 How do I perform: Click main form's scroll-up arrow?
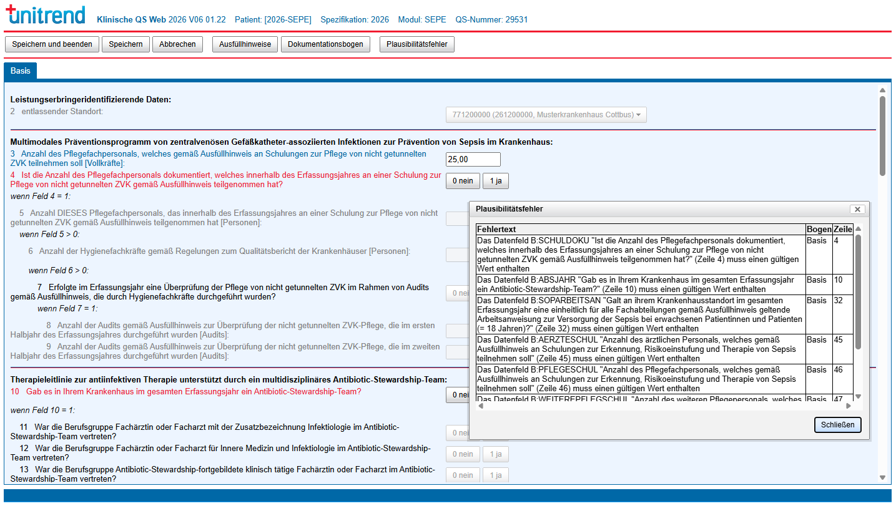pyautogui.click(x=882, y=90)
